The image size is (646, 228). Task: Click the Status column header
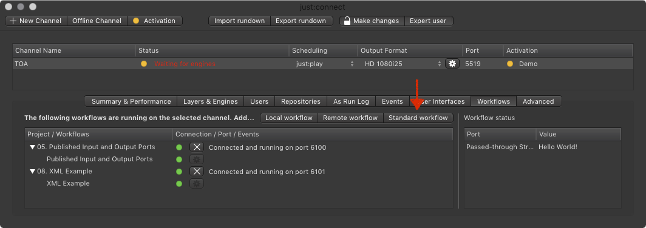(212, 50)
